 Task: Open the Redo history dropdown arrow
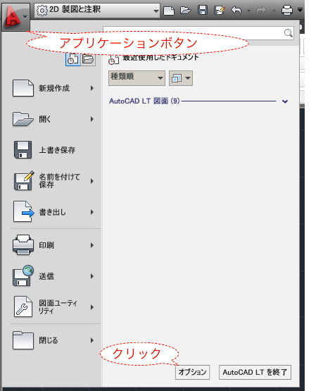point(274,11)
